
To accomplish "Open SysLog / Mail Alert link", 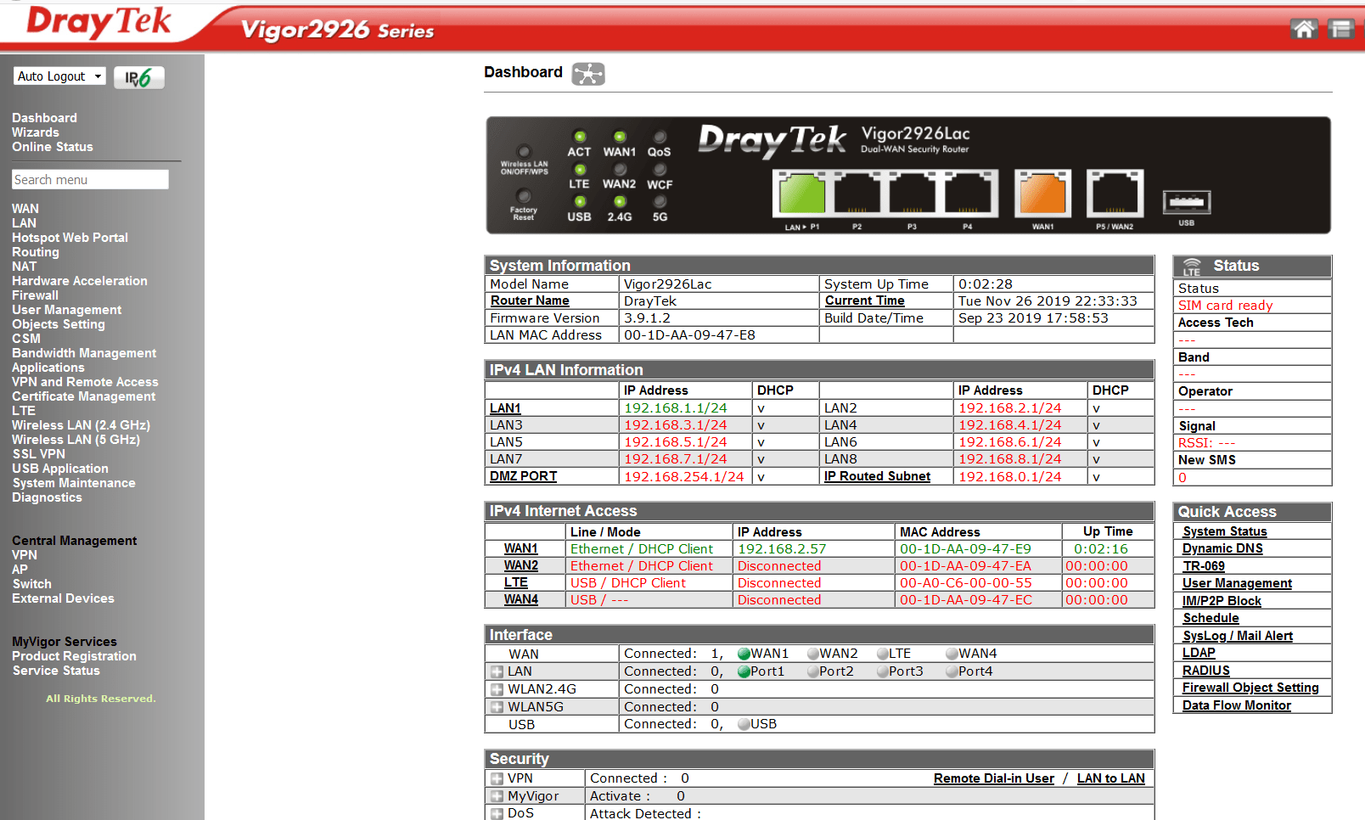I will click(1238, 636).
